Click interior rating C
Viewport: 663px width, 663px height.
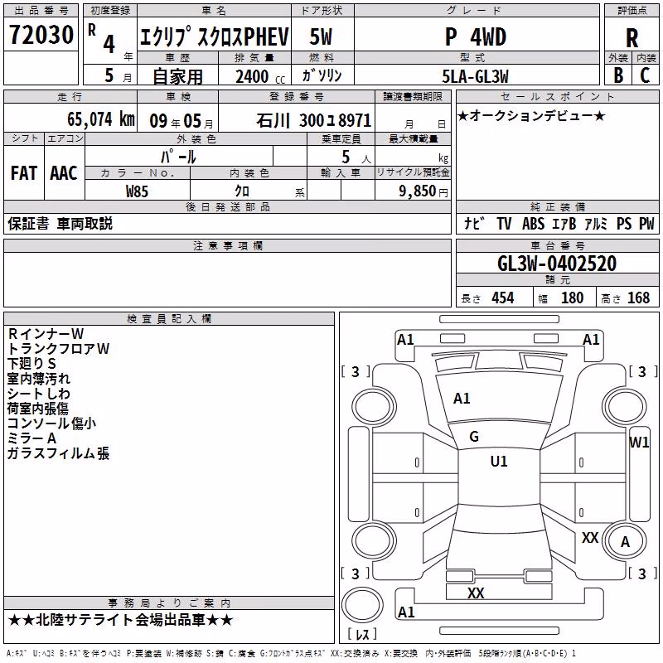pos(645,75)
